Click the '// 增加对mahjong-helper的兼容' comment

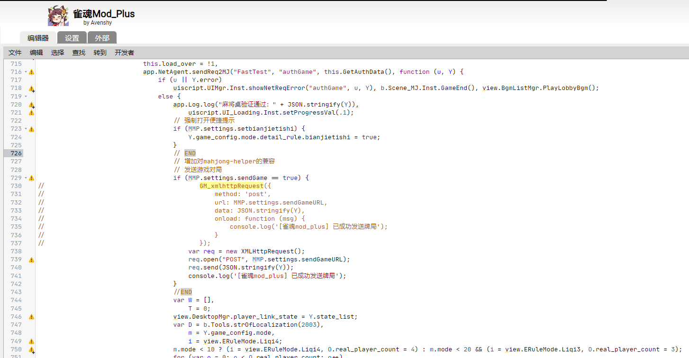point(224,161)
